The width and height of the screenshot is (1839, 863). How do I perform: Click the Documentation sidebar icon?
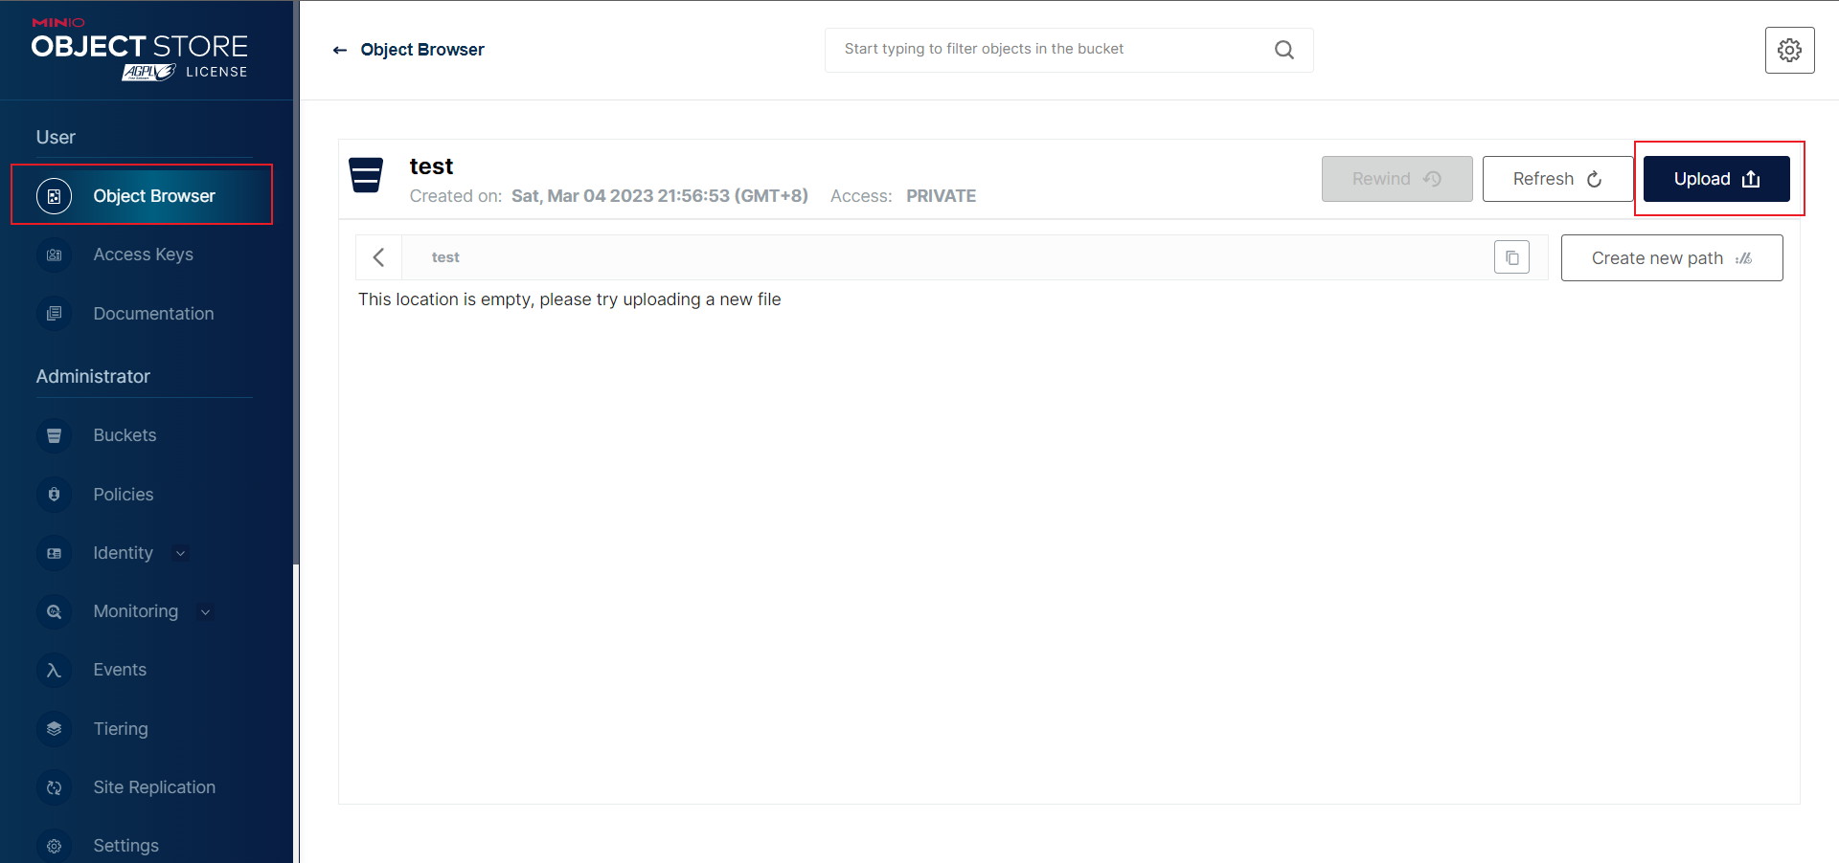54,314
